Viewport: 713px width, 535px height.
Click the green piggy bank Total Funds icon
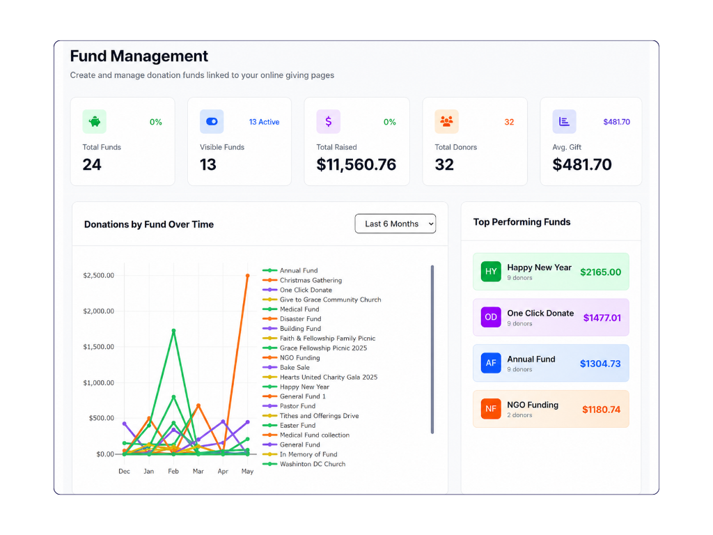[x=94, y=121]
